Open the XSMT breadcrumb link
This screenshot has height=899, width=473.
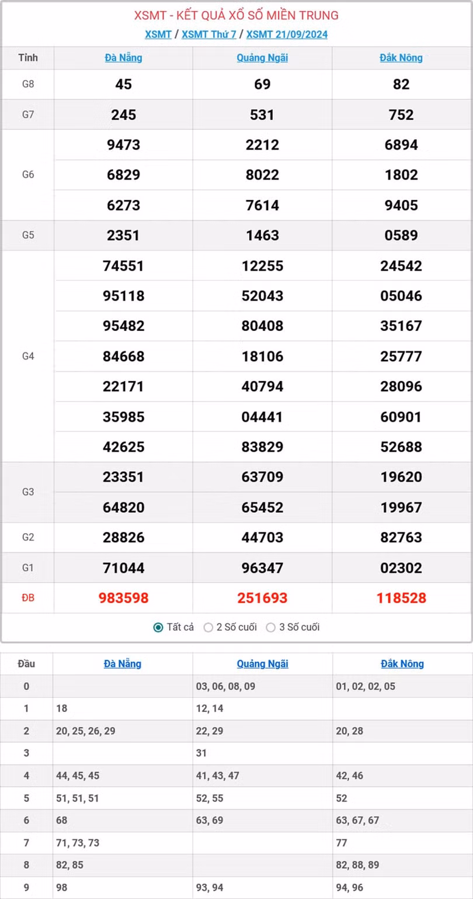[158, 34]
